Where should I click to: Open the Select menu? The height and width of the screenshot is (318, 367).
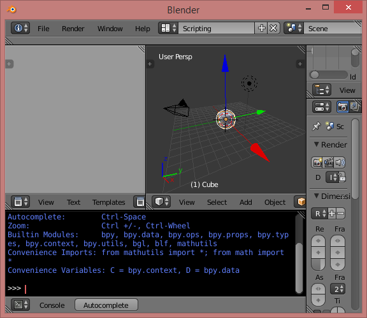(217, 202)
